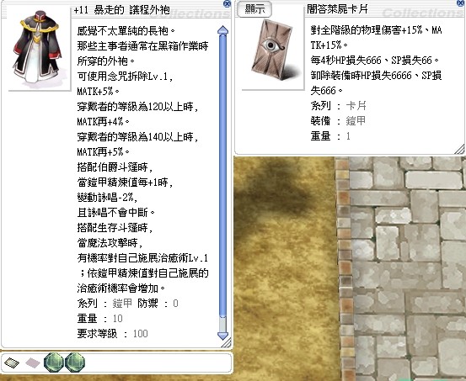The height and width of the screenshot is (381, 466).
Task: Click the empty scrollbar track below thumb
Action: (223, 324)
